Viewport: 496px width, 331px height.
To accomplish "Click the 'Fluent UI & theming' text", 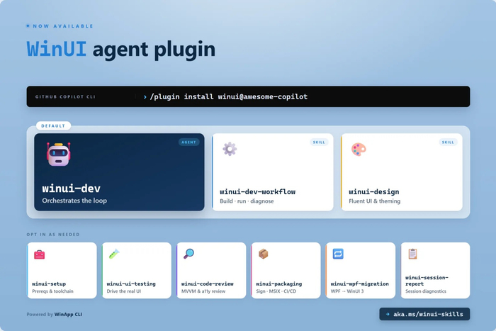I will (x=375, y=201).
